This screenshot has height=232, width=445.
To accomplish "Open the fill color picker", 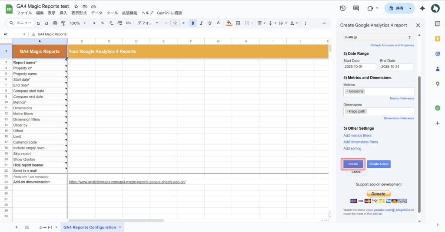I will [x=229, y=23].
